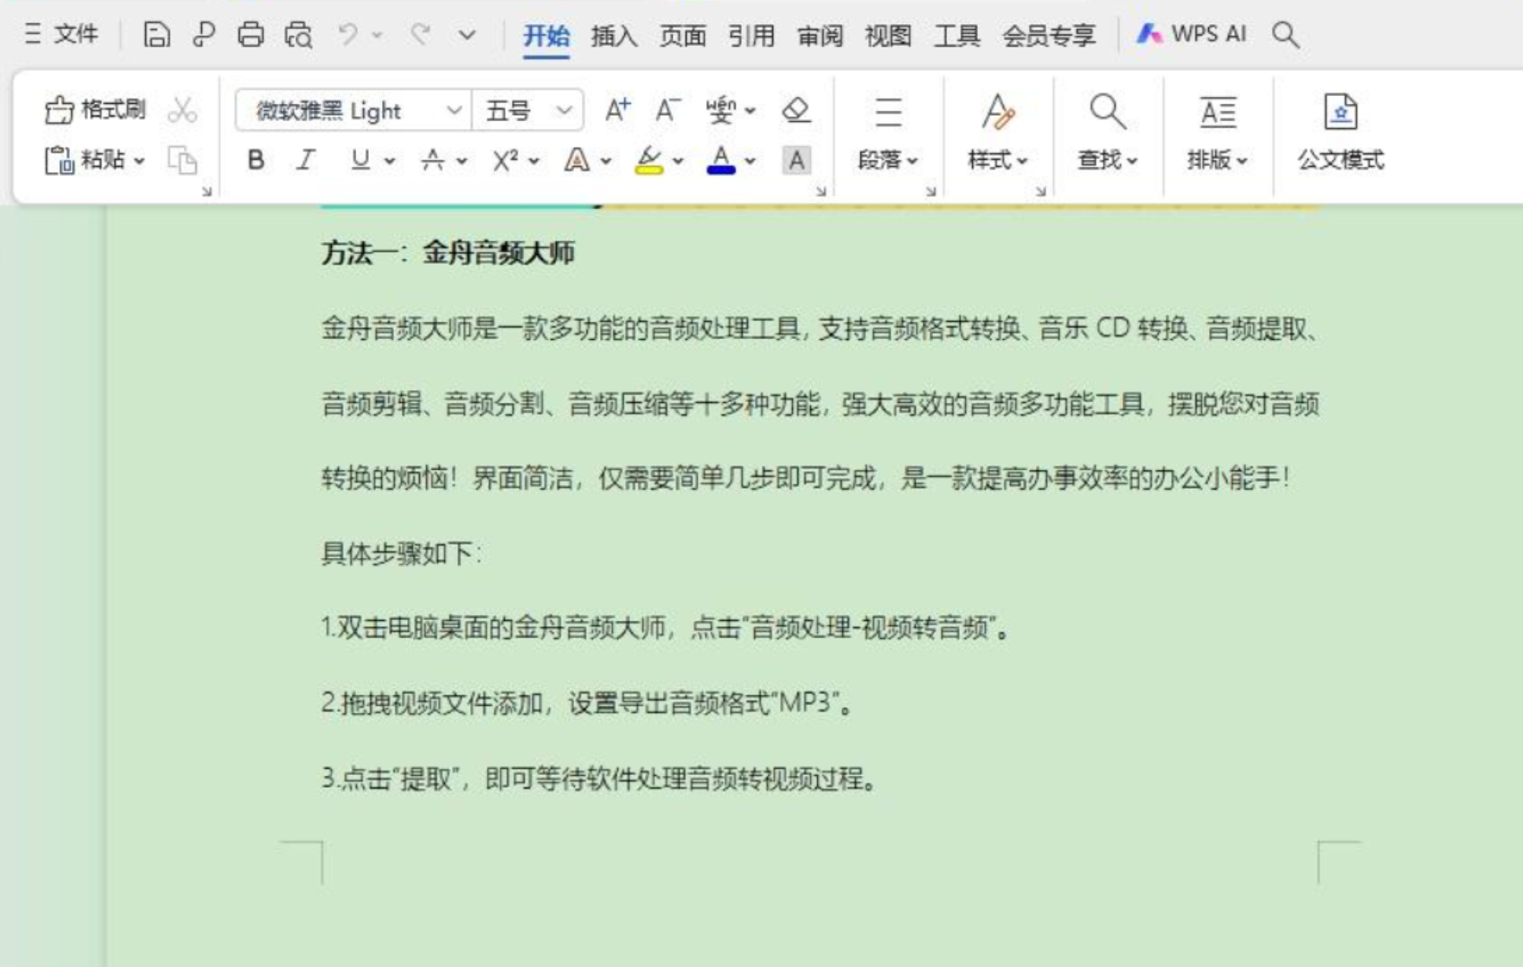Switch to the 工具 tab

click(x=957, y=36)
